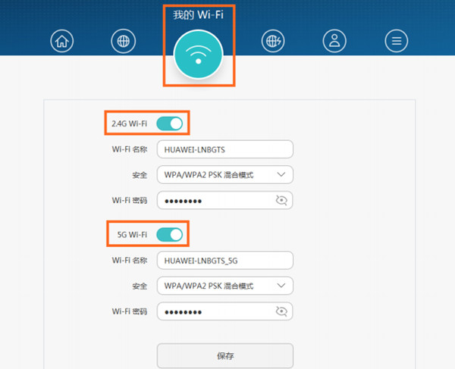Viewport: 455px width, 369px height.
Task: Reveal the 5G Wi-Fi password via eye icon
Action: (x=282, y=311)
